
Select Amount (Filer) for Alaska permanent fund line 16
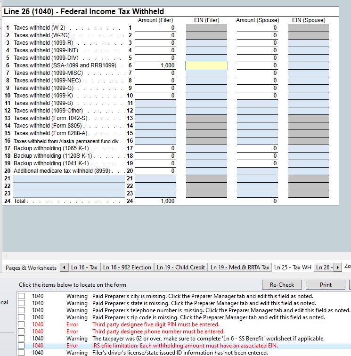coord(155,141)
